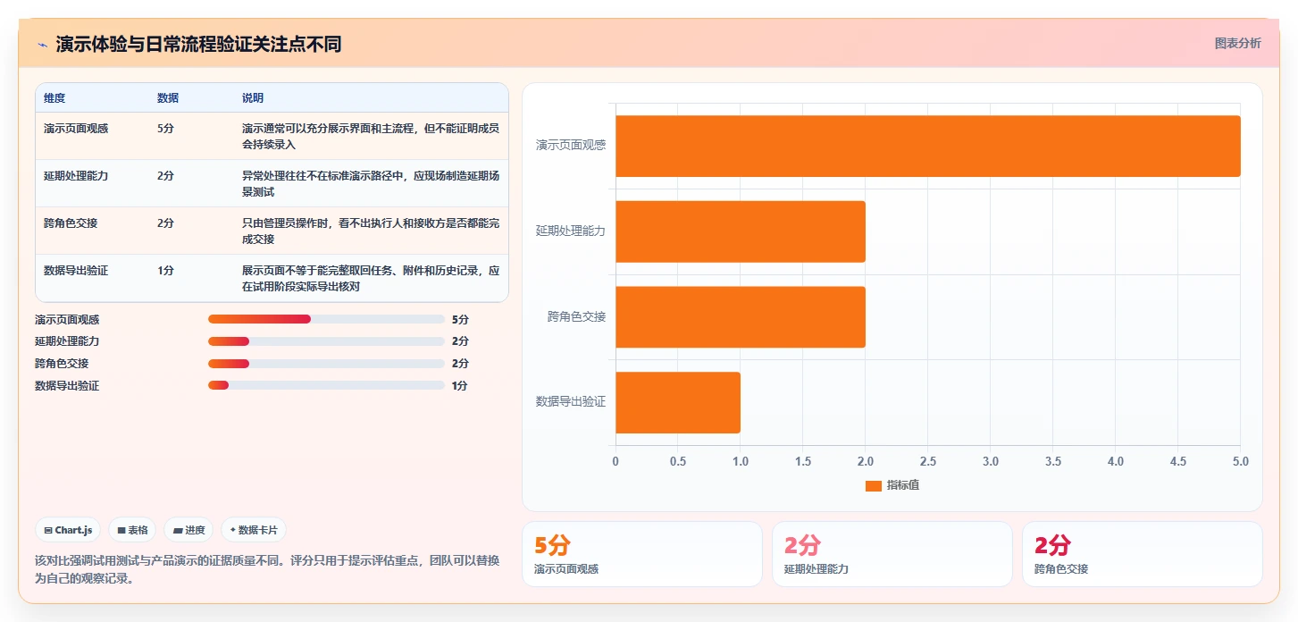Click the 跨角色交接 table row name
Screen dimensions: 1298x622
71,223
